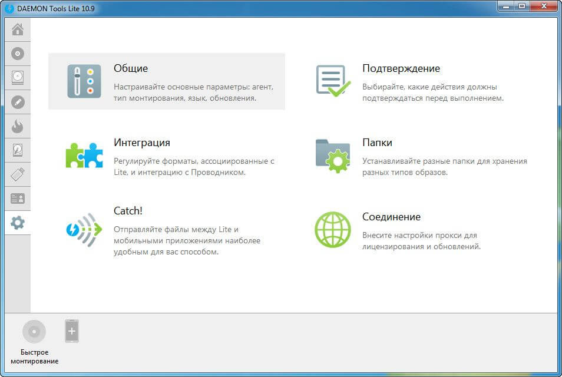Click the DAEMON Tools logo in title bar
Image resolution: width=562 pixels, height=377 pixels.
tap(9, 8)
